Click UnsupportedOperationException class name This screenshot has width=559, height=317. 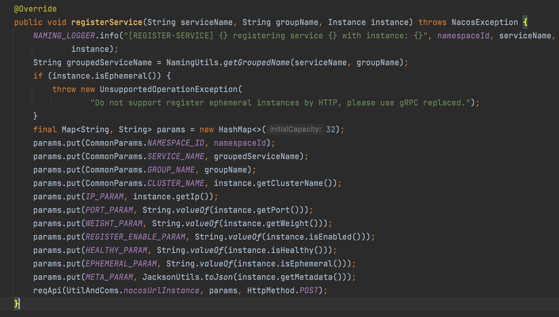169,89
